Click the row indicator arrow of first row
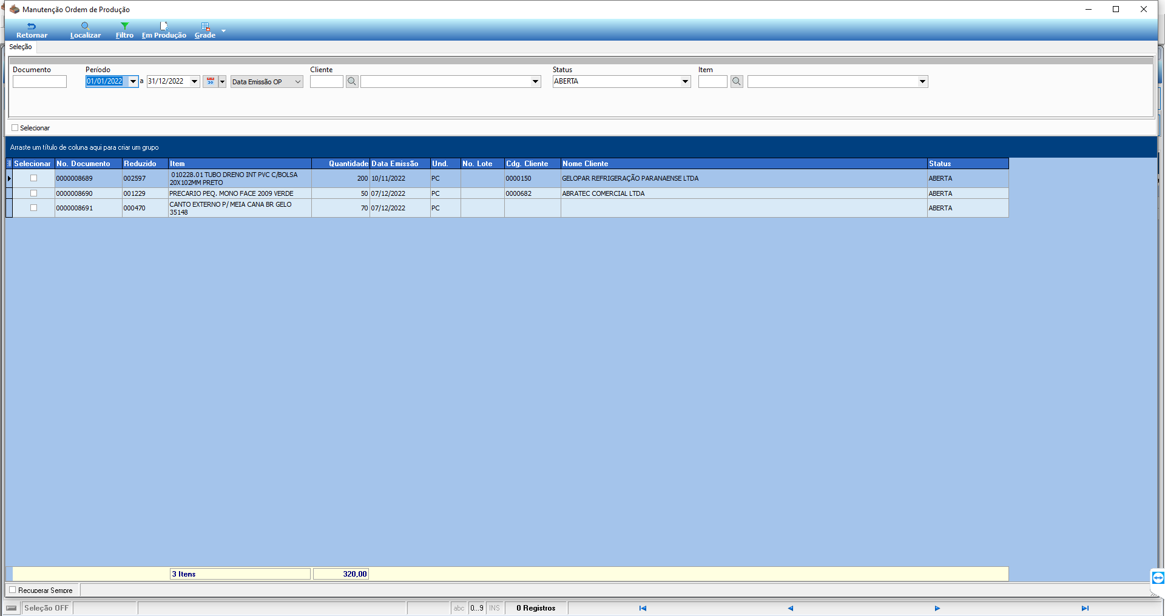 coord(9,178)
